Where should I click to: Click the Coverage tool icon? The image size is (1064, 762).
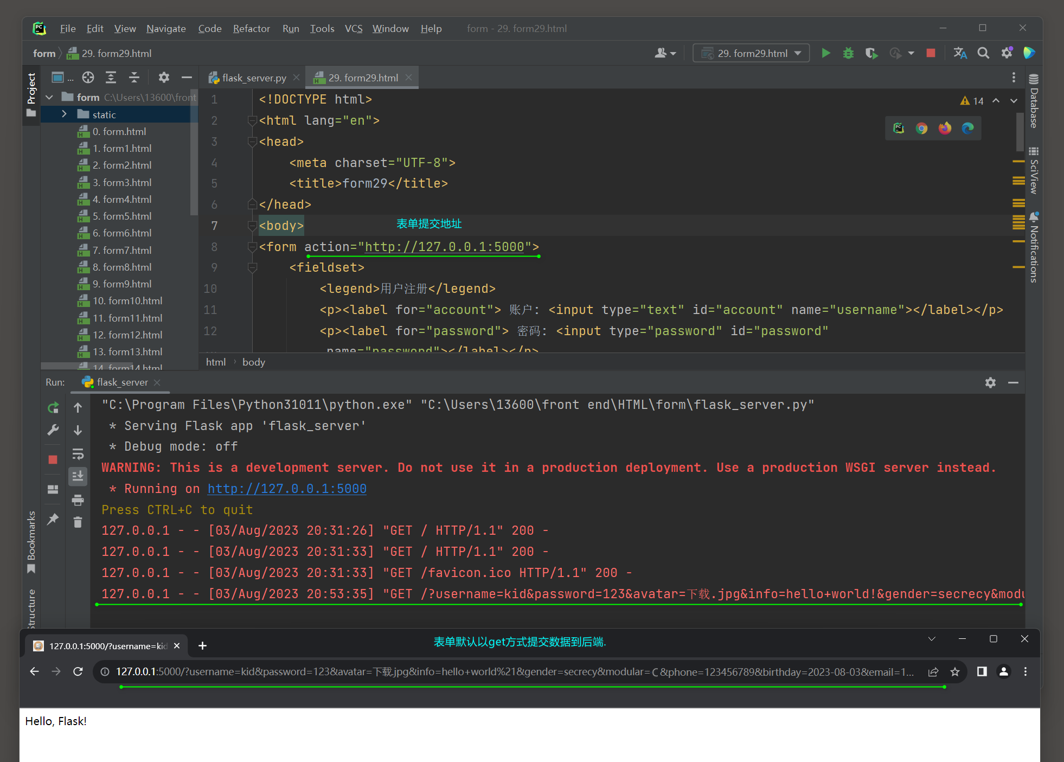tap(871, 54)
